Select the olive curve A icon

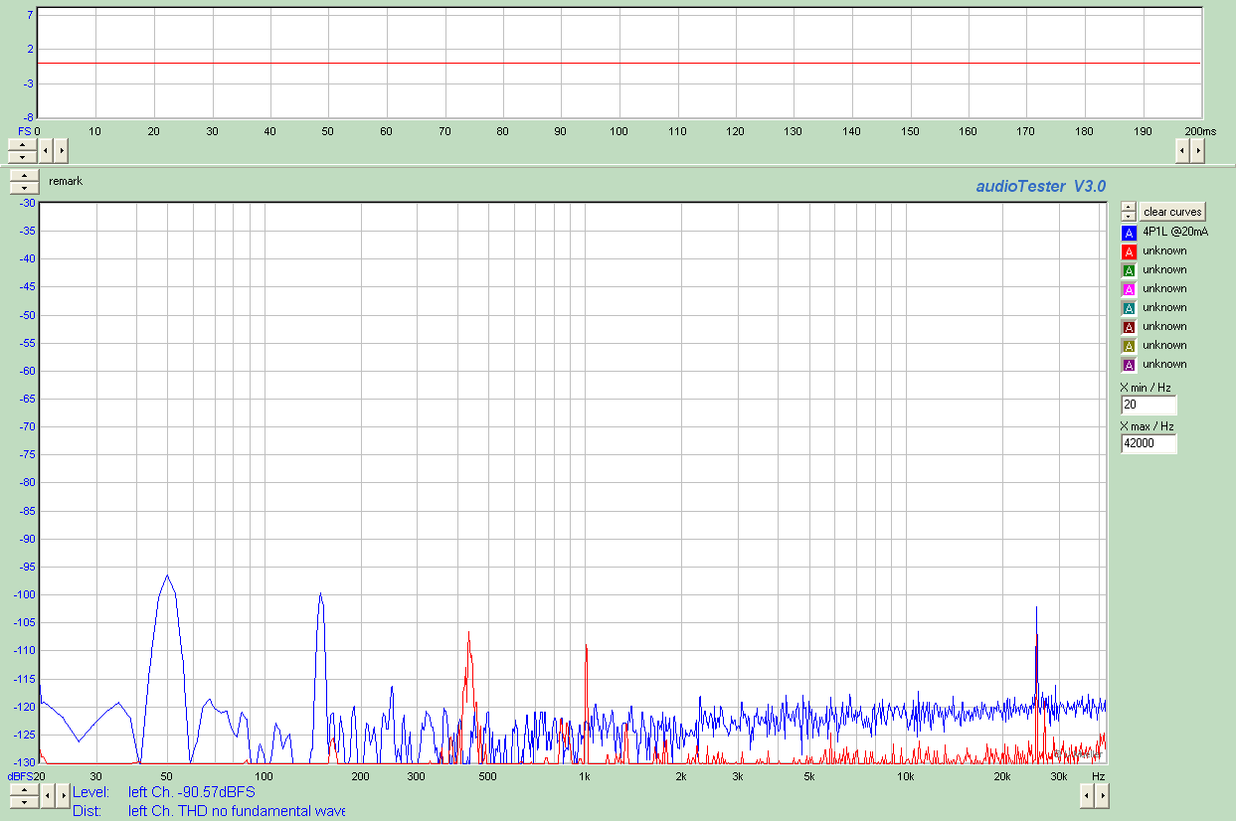click(x=1129, y=346)
